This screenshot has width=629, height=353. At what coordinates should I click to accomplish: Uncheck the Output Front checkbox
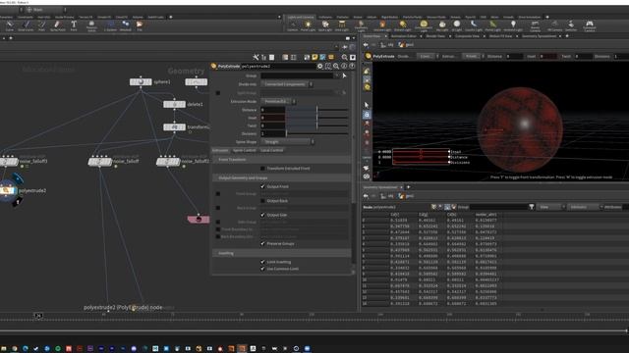tap(262, 186)
